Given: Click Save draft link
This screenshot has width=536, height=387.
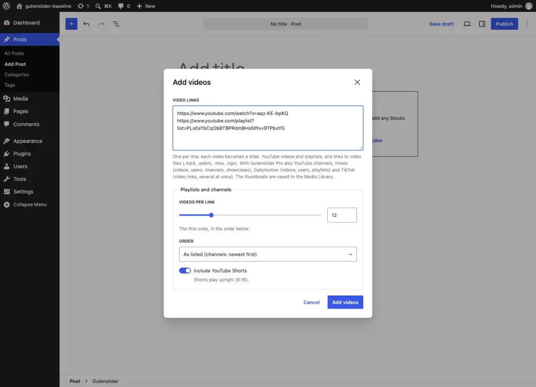Looking at the screenshot, I should [x=441, y=24].
